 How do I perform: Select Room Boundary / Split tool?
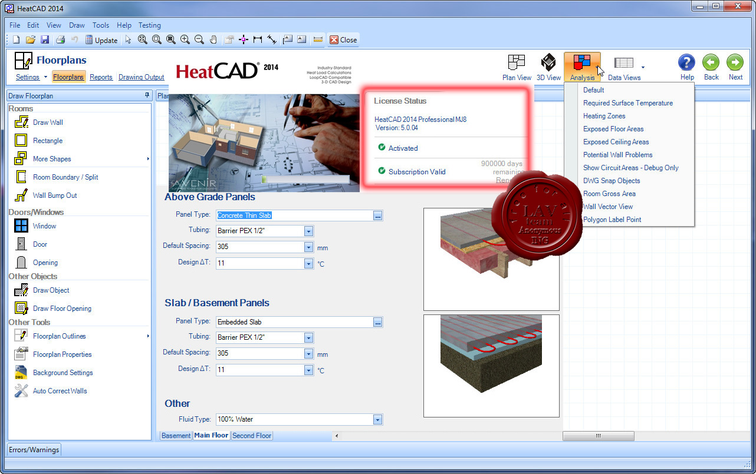coord(65,177)
